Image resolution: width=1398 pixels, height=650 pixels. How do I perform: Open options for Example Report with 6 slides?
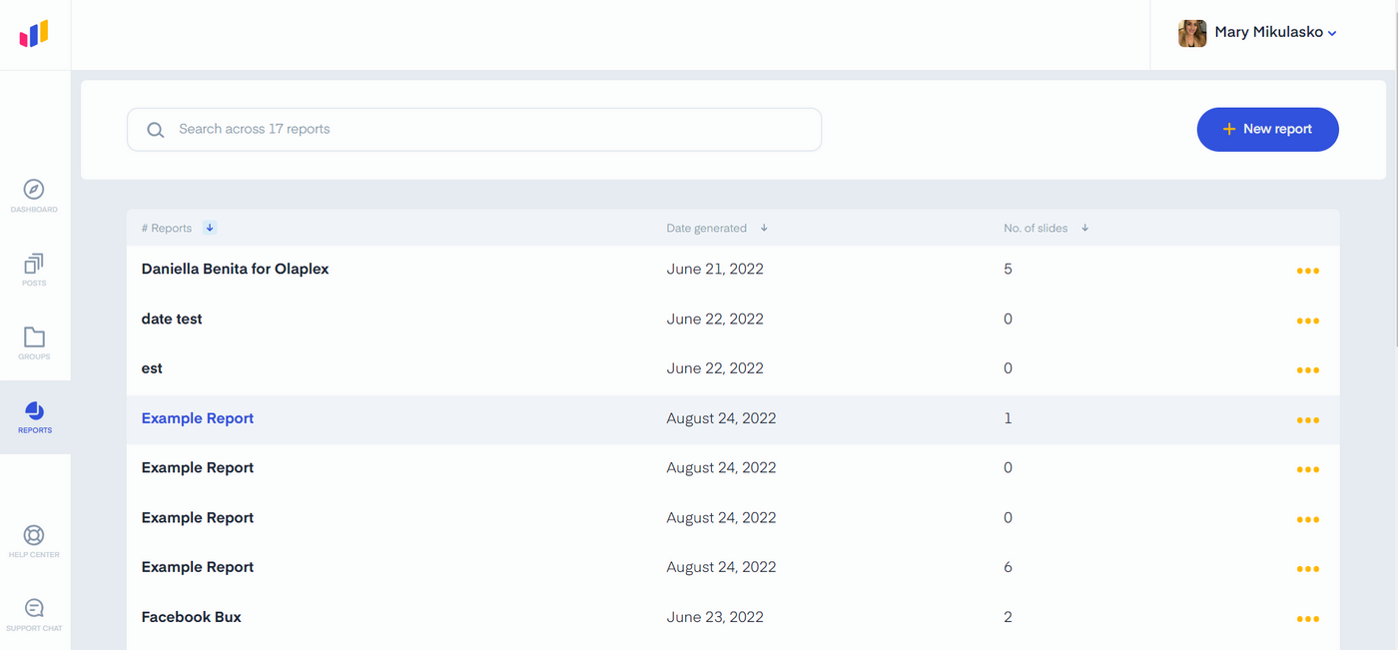1308,569
